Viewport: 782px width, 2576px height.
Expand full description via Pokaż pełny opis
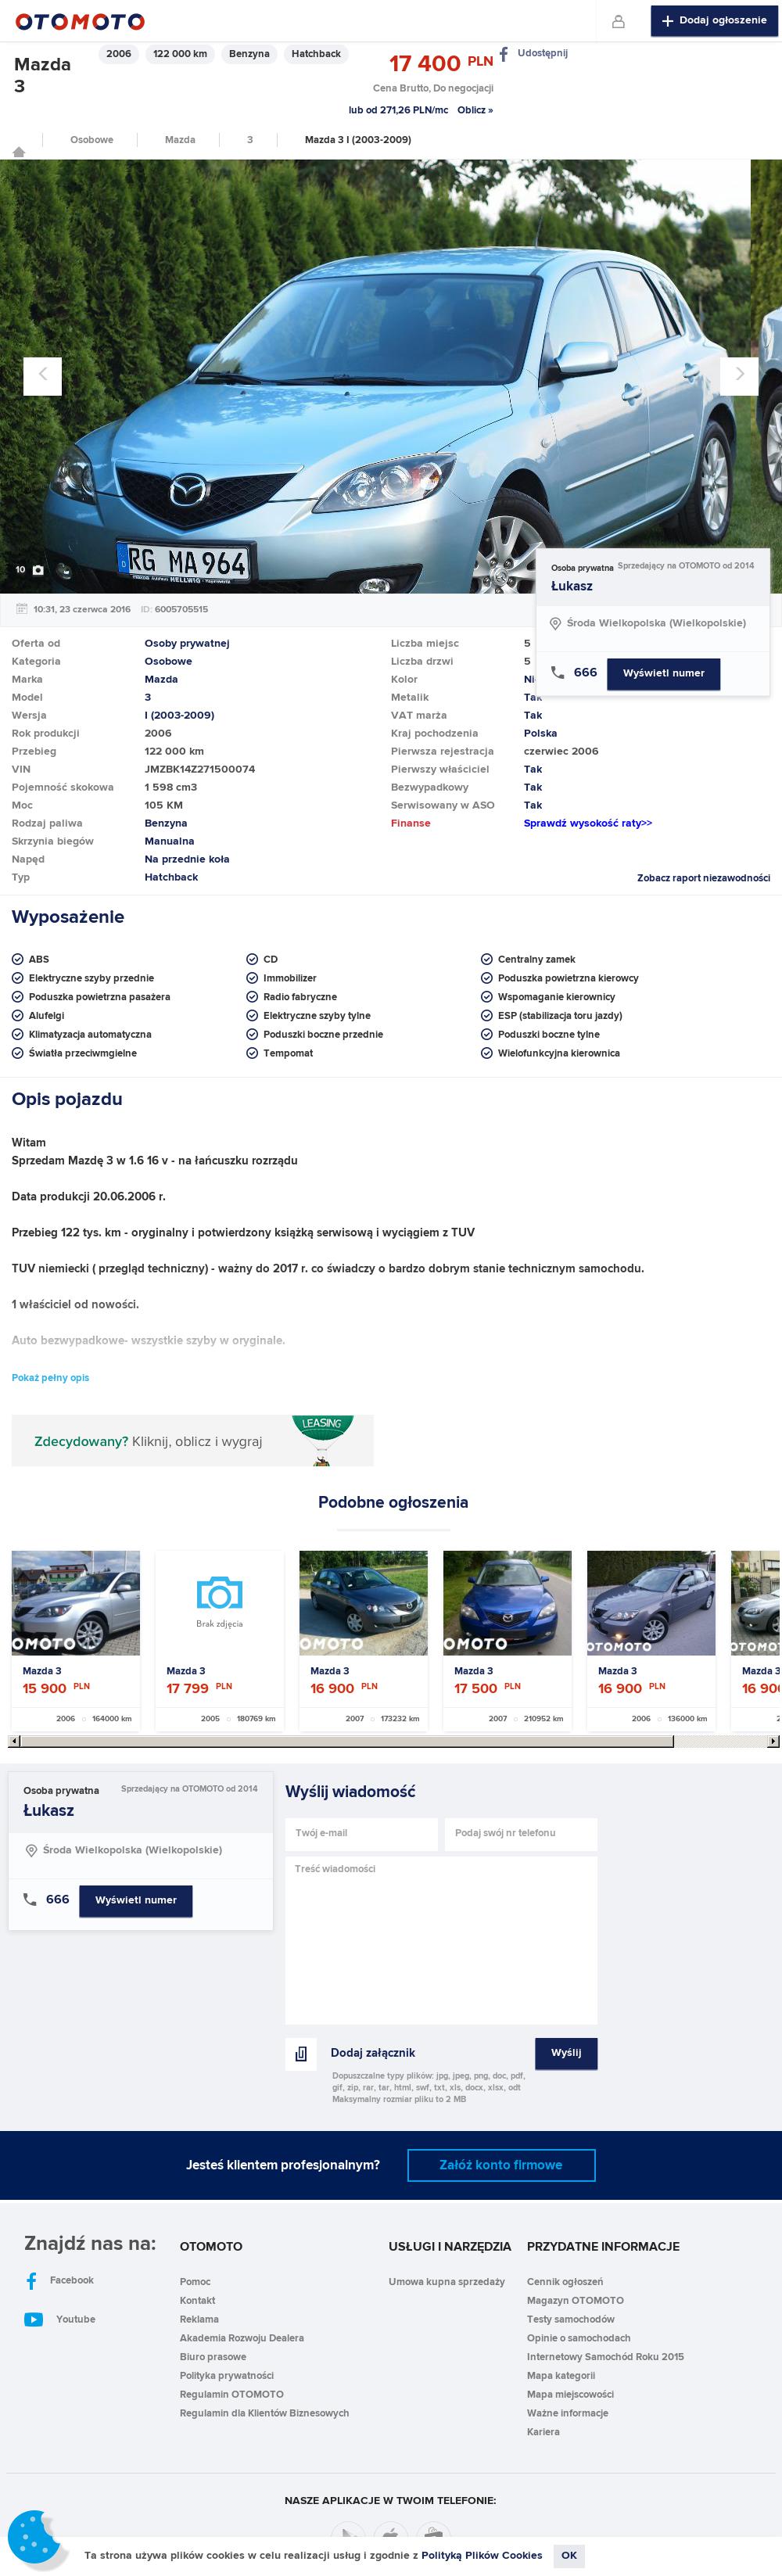tap(50, 1377)
